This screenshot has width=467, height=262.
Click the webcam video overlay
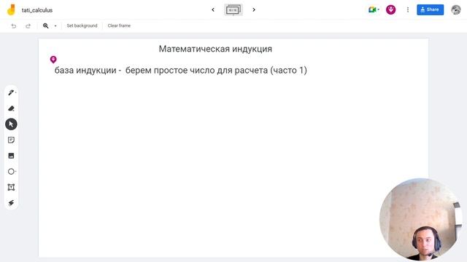[x=420, y=219]
